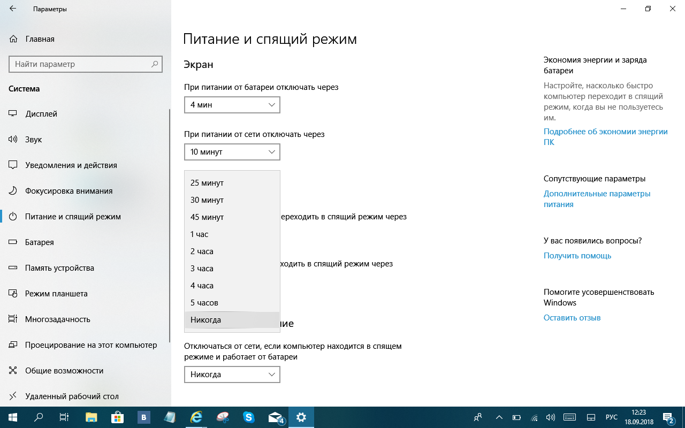
Task: Show hidden tray icons chevron
Action: point(499,417)
